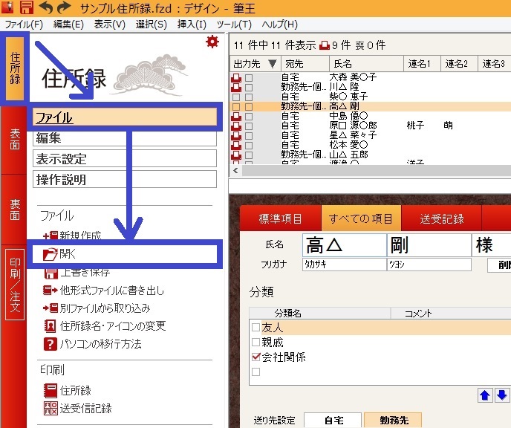Click the パソコンの移行方法 question mark icon
The height and width of the screenshot is (428, 511).
(x=51, y=344)
